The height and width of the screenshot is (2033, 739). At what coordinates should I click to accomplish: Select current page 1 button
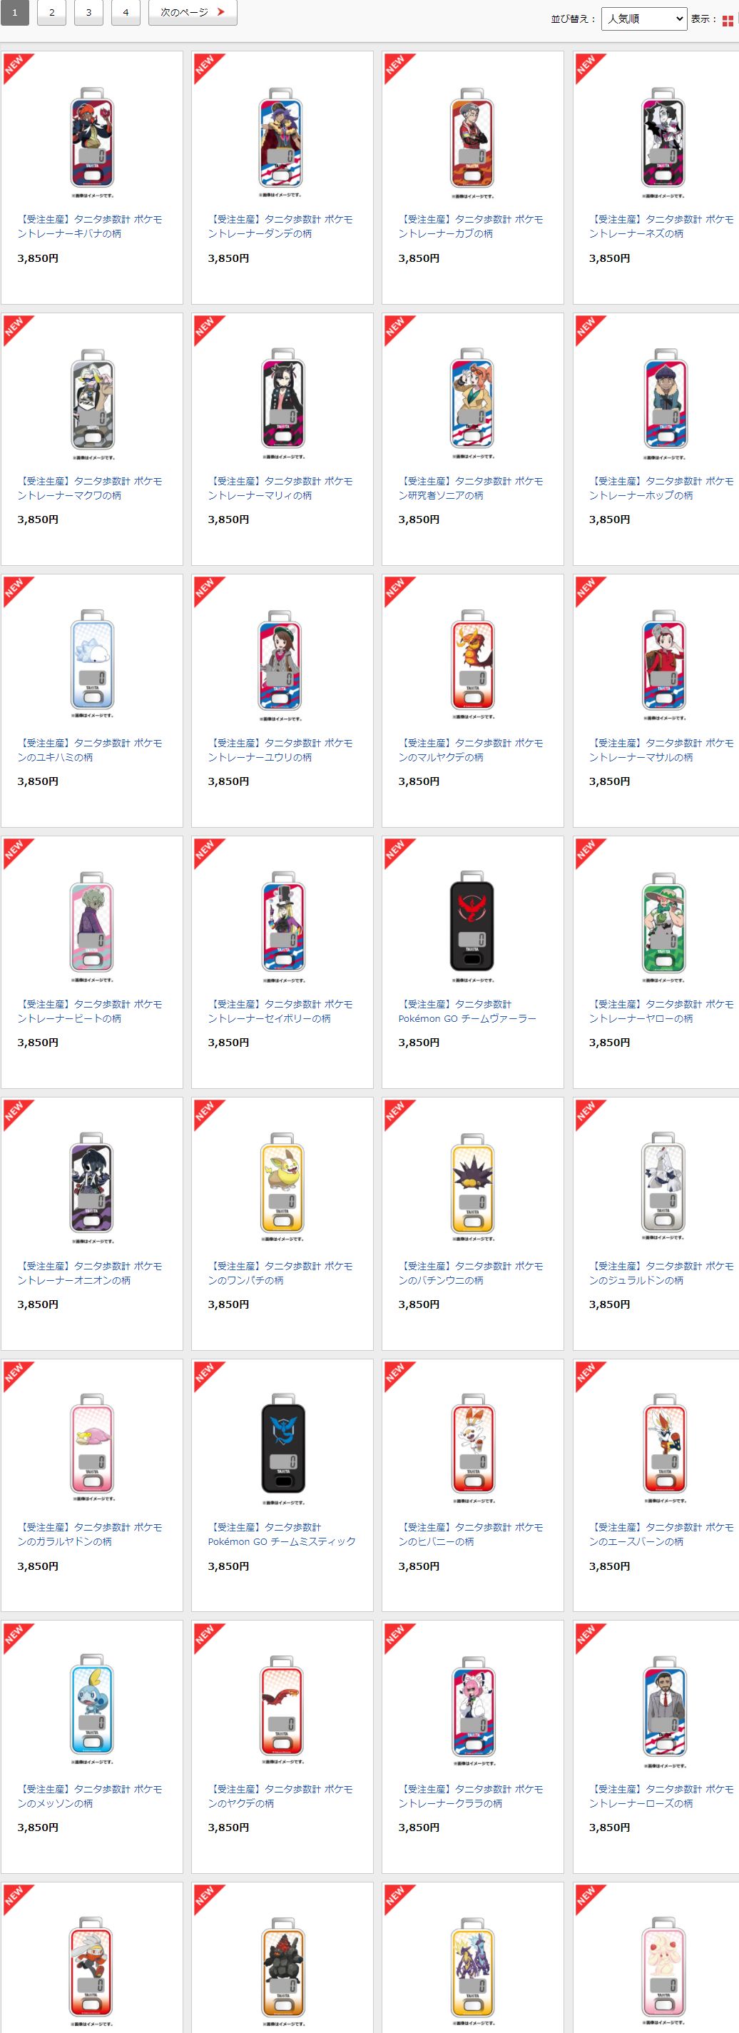click(14, 13)
